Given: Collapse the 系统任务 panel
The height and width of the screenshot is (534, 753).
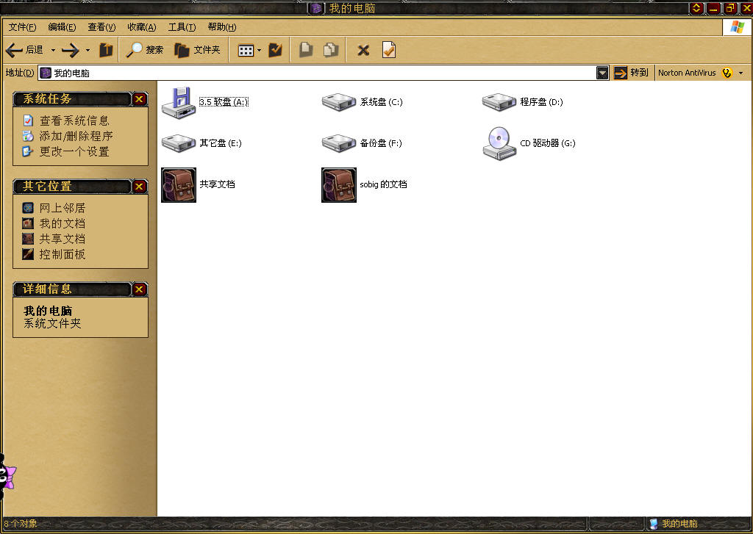Looking at the screenshot, I should tap(139, 99).
